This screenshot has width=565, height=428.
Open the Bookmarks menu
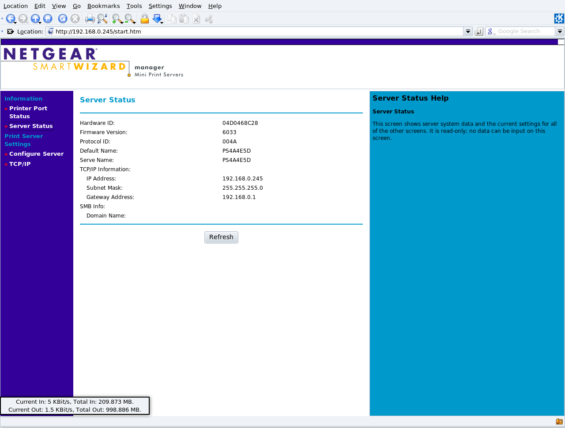(x=103, y=6)
